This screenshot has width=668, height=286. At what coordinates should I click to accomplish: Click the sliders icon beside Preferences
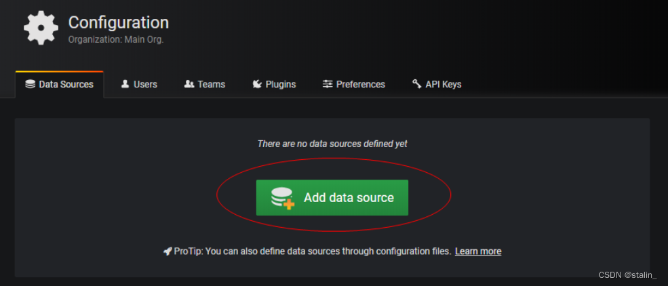click(x=328, y=84)
